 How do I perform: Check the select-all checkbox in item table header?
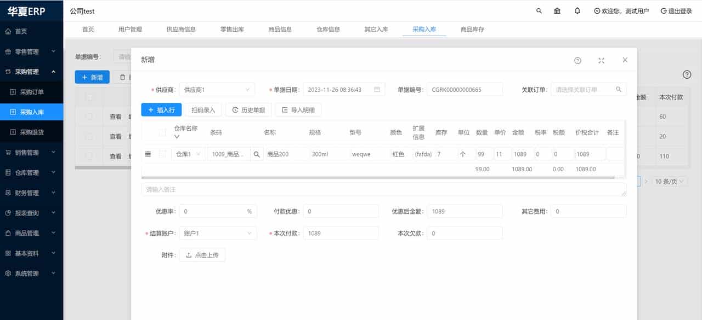[x=161, y=132]
